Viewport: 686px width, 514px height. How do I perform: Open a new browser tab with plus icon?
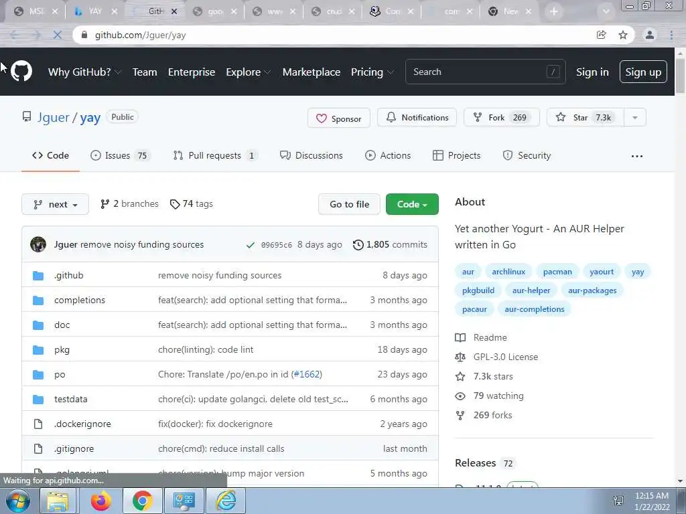(x=554, y=11)
